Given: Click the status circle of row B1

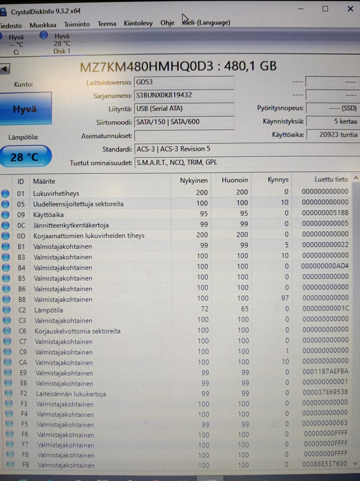Looking at the screenshot, I should pyautogui.click(x=6, y=247).
